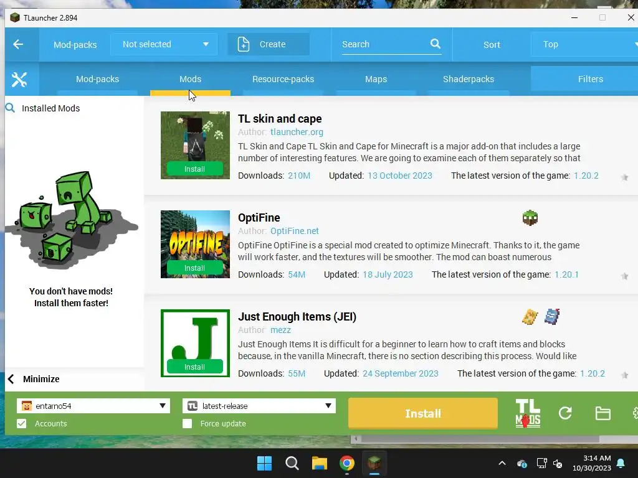Open the folder icon in bottom bar
Screen dimensions: 638x478
pos(602,413)
